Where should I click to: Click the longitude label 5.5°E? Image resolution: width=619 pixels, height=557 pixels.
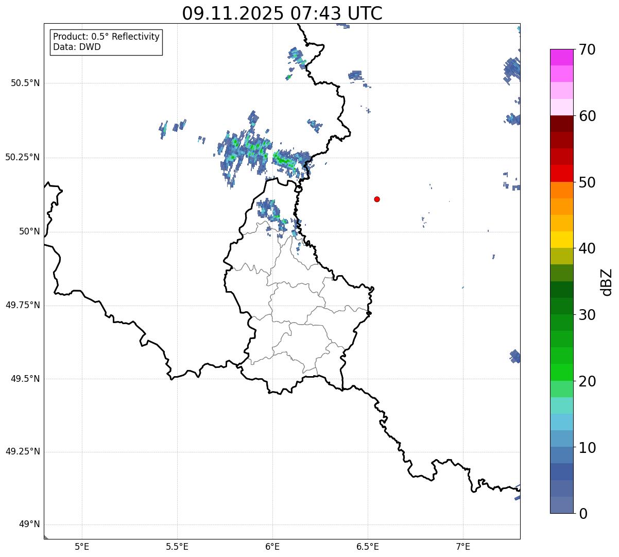click(177, 547)
